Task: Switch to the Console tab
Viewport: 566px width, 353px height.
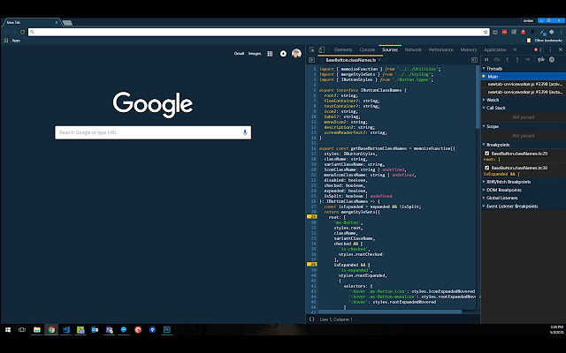Action: point(367,49)
